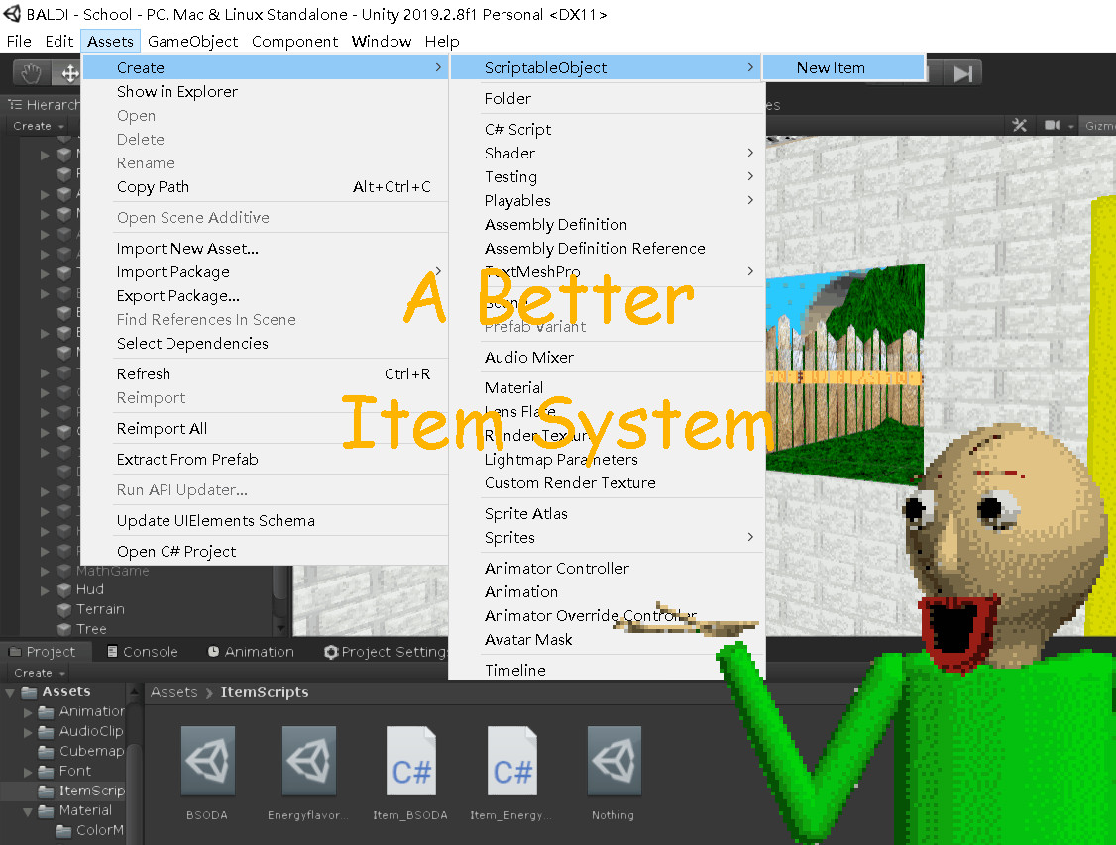
Task: Select the Move tool in the toolbar
Action: [68, 72]
